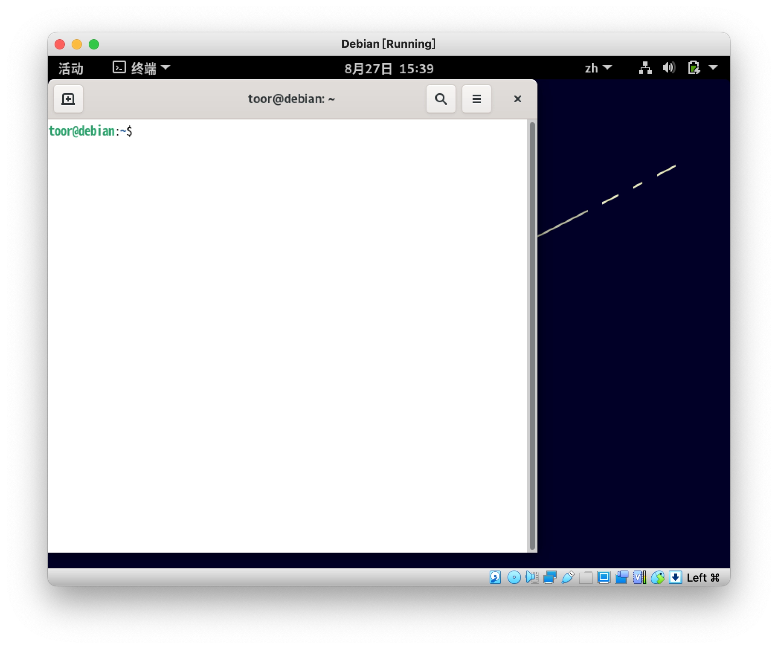This screenshot has width=778, height=649.
Task: Click the keyboard capture arrow icon
Action: pos(675,577)
